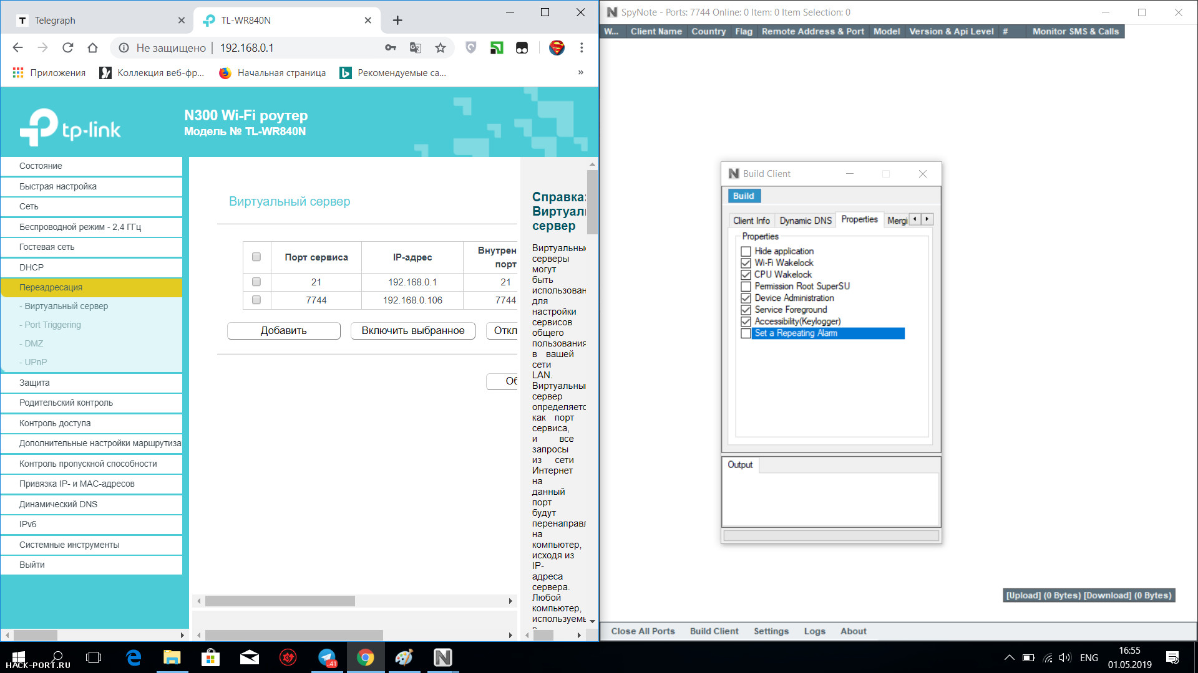Click the Build button in Build Client
Screen dimensions: 1198x673
point(744,196)
